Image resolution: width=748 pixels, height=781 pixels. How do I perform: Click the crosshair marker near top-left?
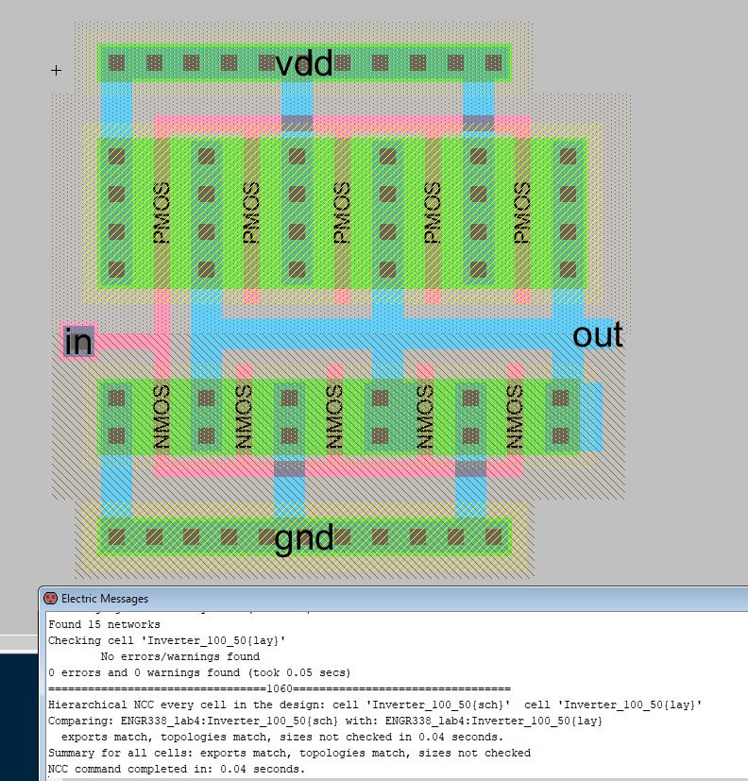point(57,70)
